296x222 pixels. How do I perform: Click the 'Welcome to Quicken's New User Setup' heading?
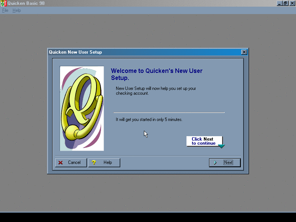coord(157,74)
